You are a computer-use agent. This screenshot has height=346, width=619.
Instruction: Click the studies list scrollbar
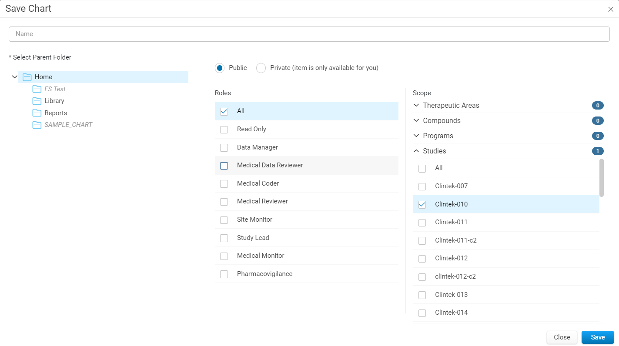(x=602, y=178)
